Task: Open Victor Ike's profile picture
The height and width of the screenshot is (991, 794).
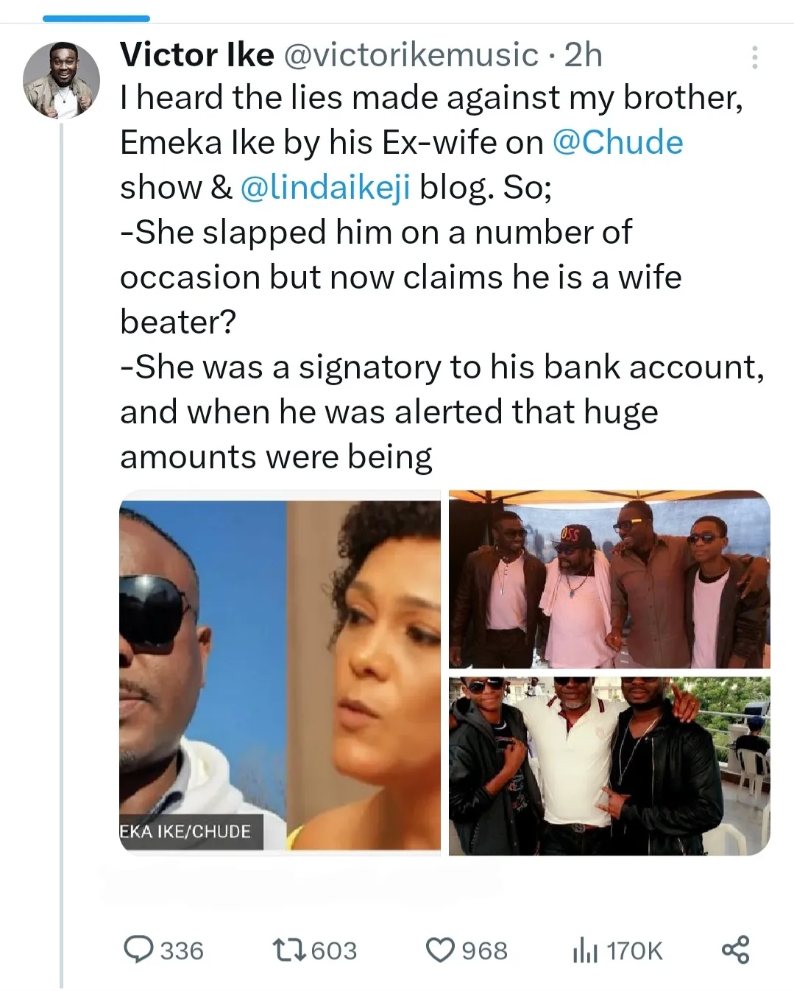Action: (x=61, y=80)
